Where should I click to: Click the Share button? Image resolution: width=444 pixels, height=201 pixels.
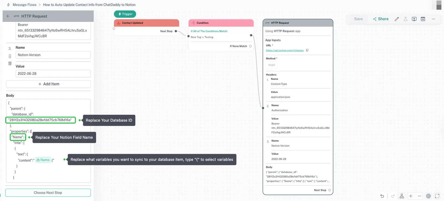[x=380, y=19]
